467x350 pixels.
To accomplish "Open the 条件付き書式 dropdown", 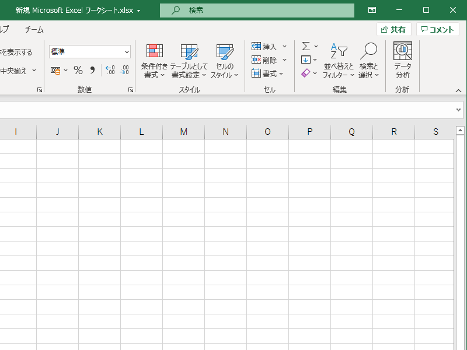I will coord(154,61).
